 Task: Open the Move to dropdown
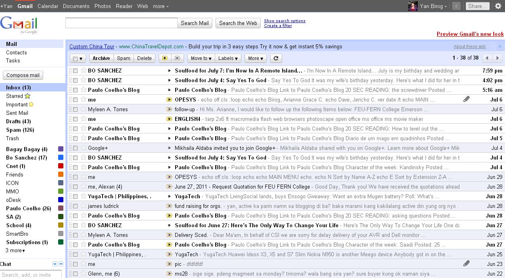(x=201, y=58)
